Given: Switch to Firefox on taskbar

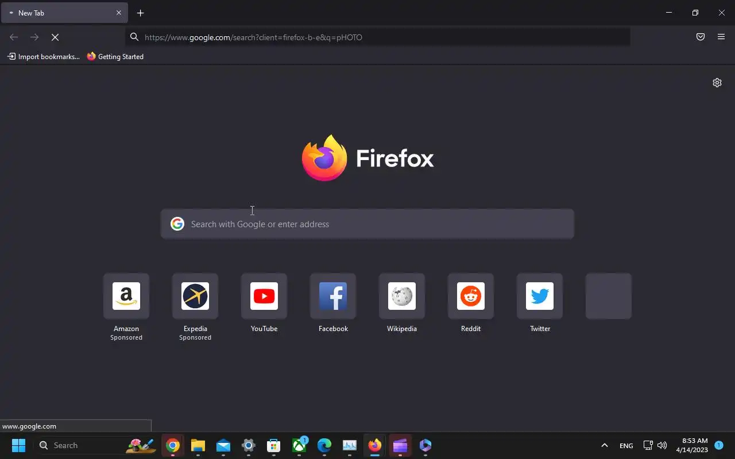Looking at the screenshot, I should point(375,445).
